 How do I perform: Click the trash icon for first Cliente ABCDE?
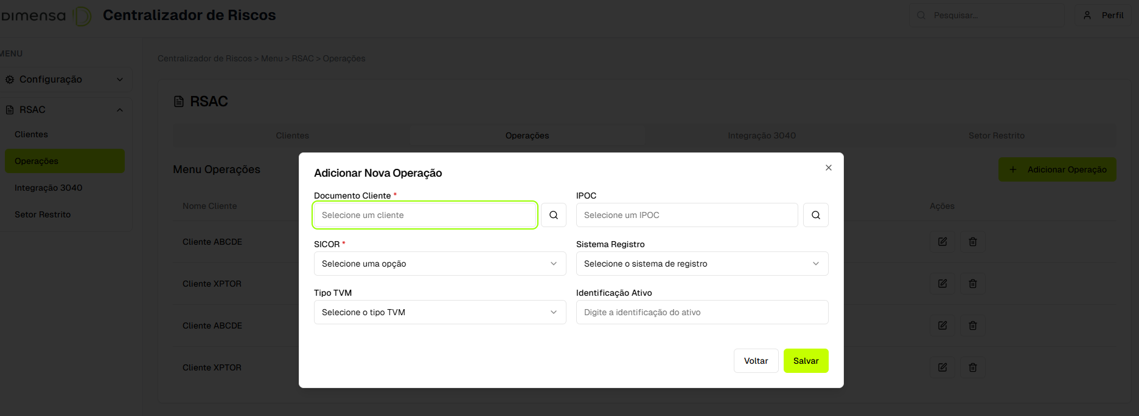coord(973,242)
